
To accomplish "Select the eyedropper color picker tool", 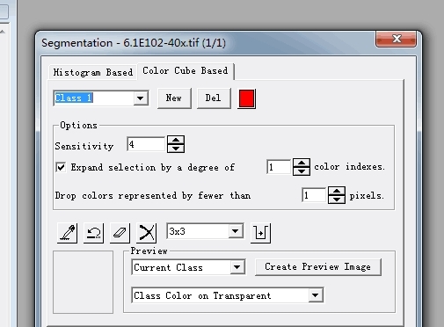I will (x=68, y=233).
